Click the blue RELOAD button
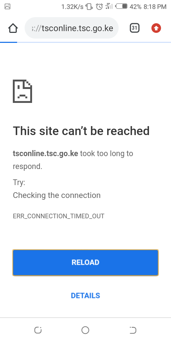Viewport: 171px width, 343px height. [x=85, y=262]
